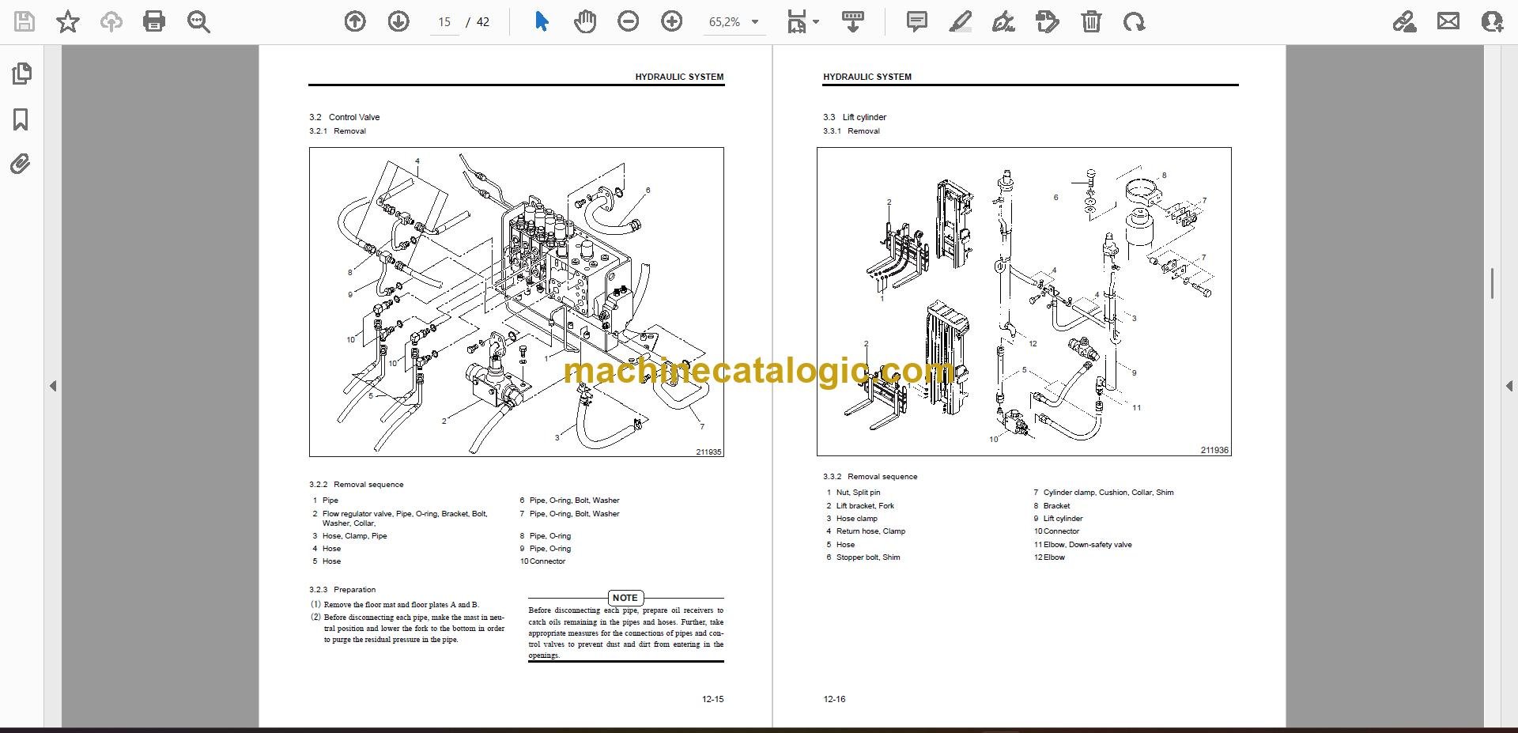Activate the Hand pan tool

click(585, 22)
